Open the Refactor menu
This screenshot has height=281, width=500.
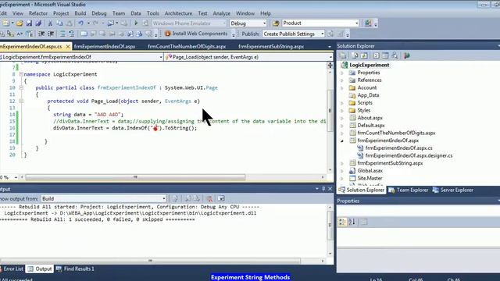click(x=38, y=13)
